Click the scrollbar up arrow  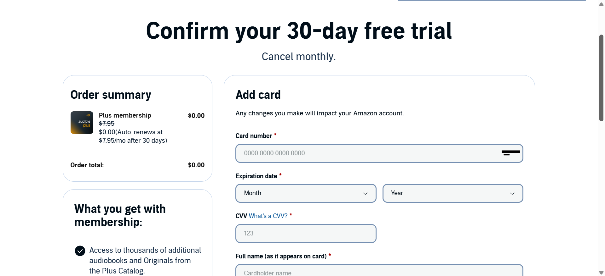pyautogui.click(x=601, y=4)
